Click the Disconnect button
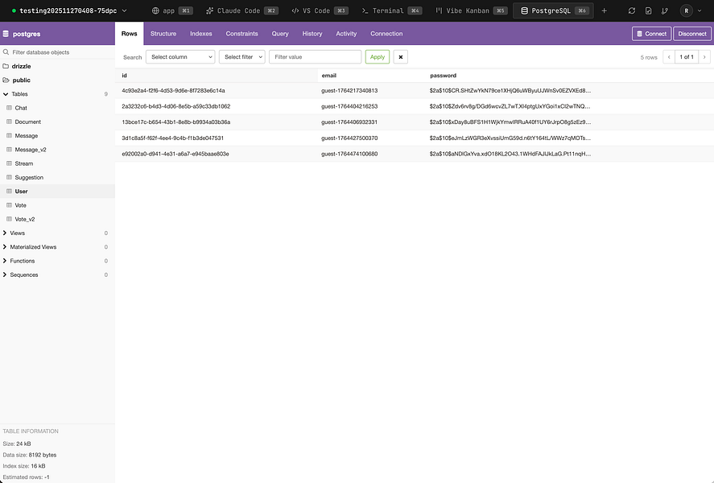Screen dimensions: 714x483 pos(692,34)
